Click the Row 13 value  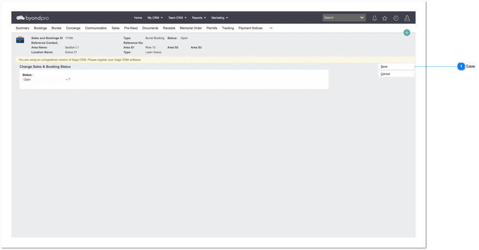pyautogui.click(x=150, y=47)
